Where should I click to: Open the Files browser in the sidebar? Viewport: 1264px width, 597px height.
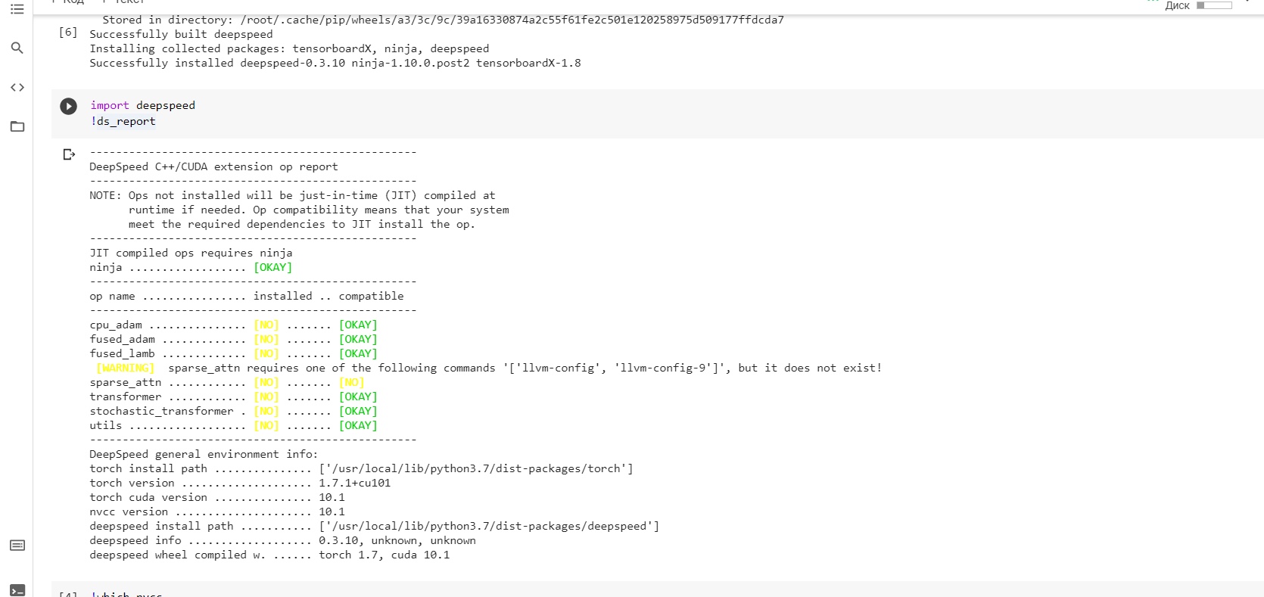[17, 127]
